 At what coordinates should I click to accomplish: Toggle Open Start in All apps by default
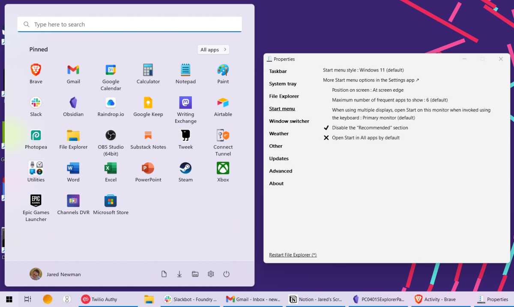click(361, 138)
